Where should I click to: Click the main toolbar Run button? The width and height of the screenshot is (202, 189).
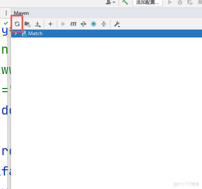170,2
